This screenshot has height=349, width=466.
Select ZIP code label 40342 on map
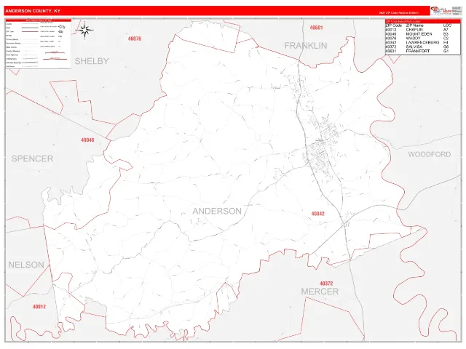318,214
